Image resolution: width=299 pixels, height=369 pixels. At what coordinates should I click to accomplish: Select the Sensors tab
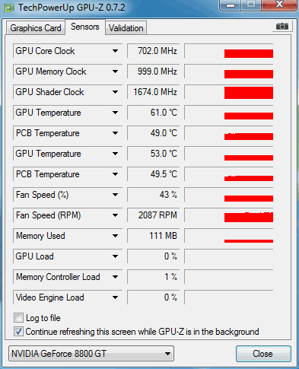85,27
